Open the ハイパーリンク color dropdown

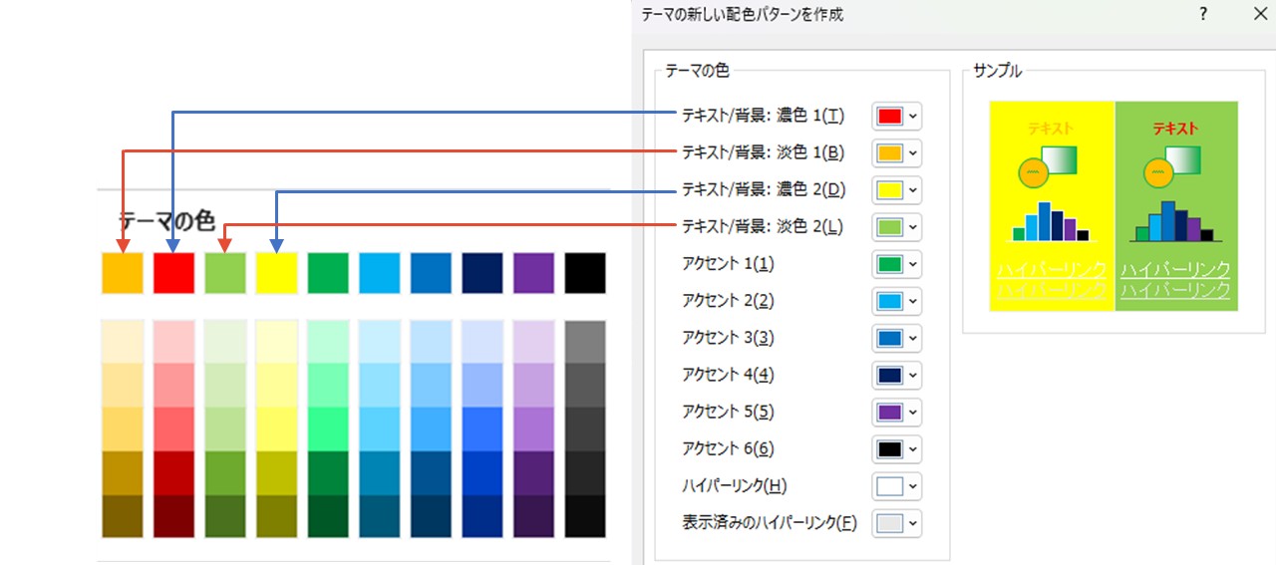896,486
